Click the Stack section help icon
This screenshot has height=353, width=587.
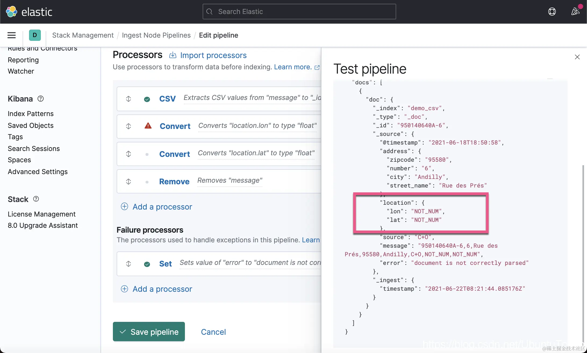click(36, 199)
